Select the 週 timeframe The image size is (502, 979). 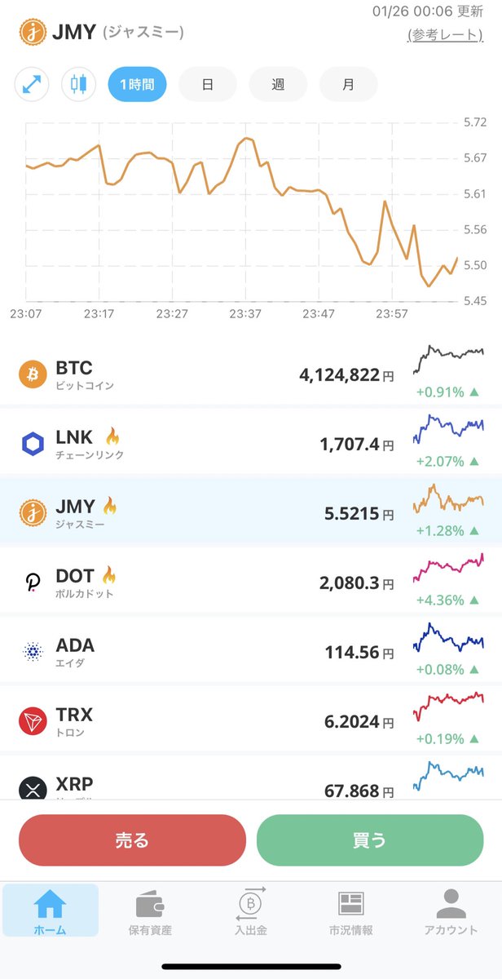pyautogui.click(x=278, y=84)
